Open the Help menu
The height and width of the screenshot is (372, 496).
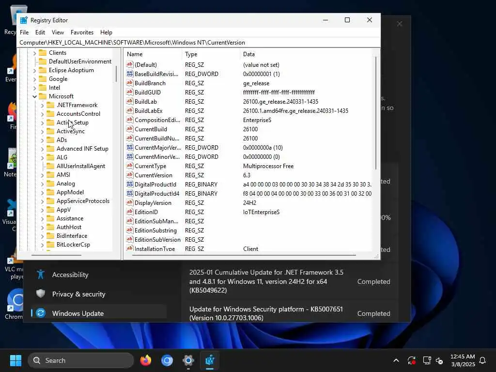[x=106, y=32]
